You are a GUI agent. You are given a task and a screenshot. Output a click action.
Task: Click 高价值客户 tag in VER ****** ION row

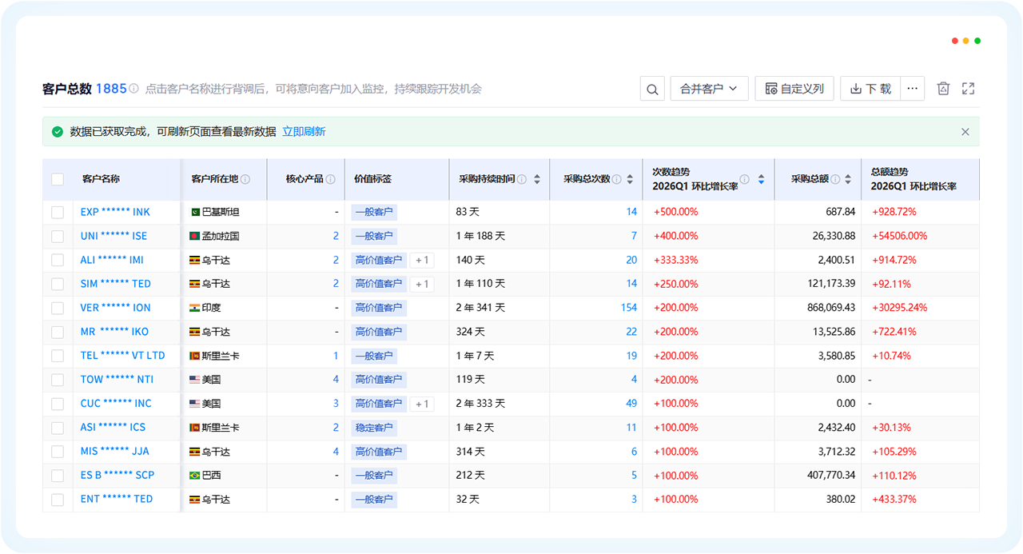(x=379, y=308)
